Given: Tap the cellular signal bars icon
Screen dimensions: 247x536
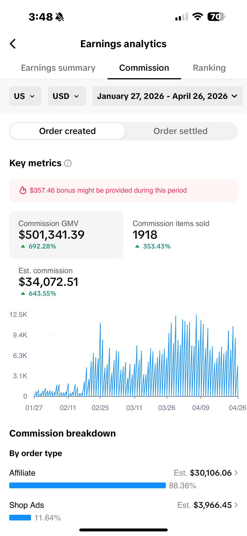Looking at the screenshot, I should [x=181, y=17].
